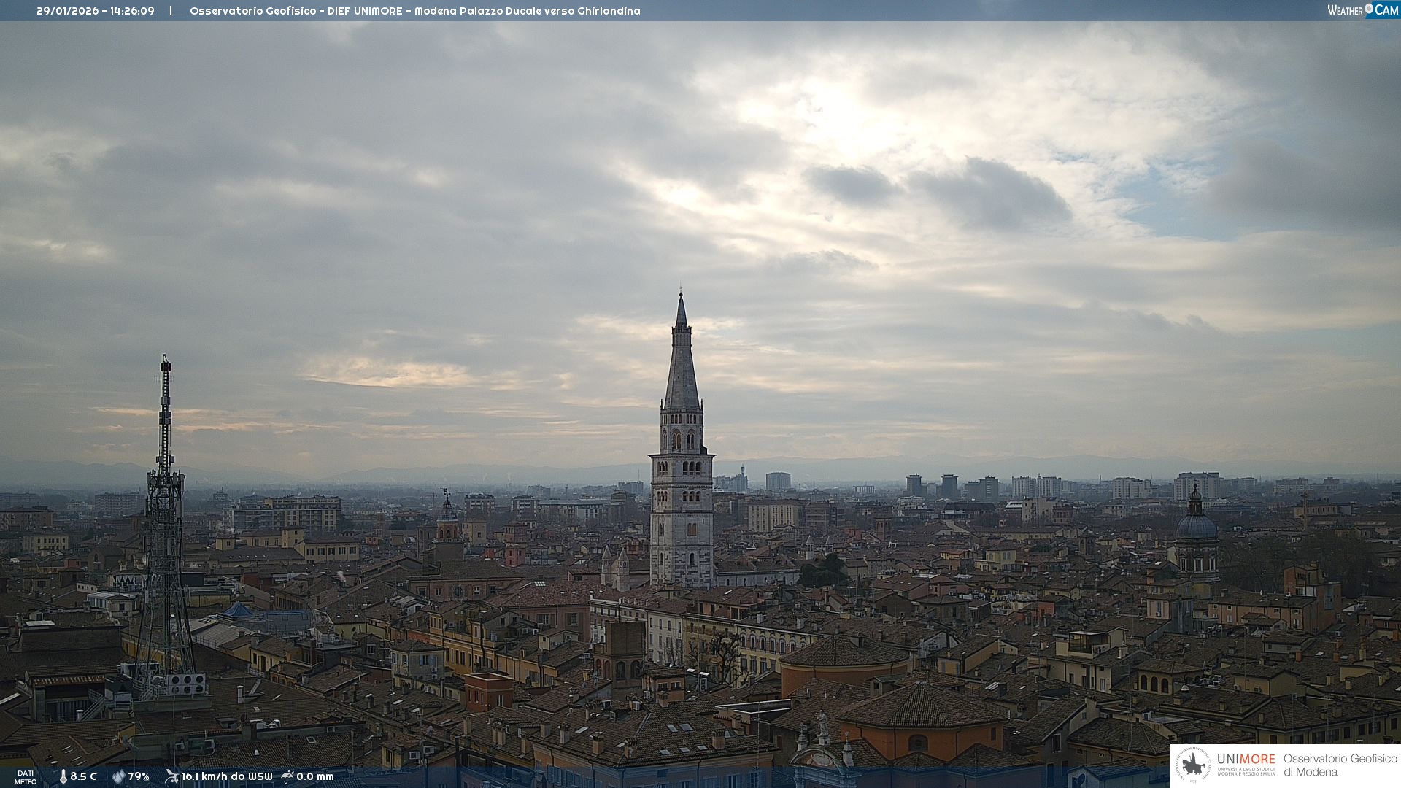Click the WeatherCam logo
Viewport: 1401px width, 788px height.
(x=1362, y=9)
